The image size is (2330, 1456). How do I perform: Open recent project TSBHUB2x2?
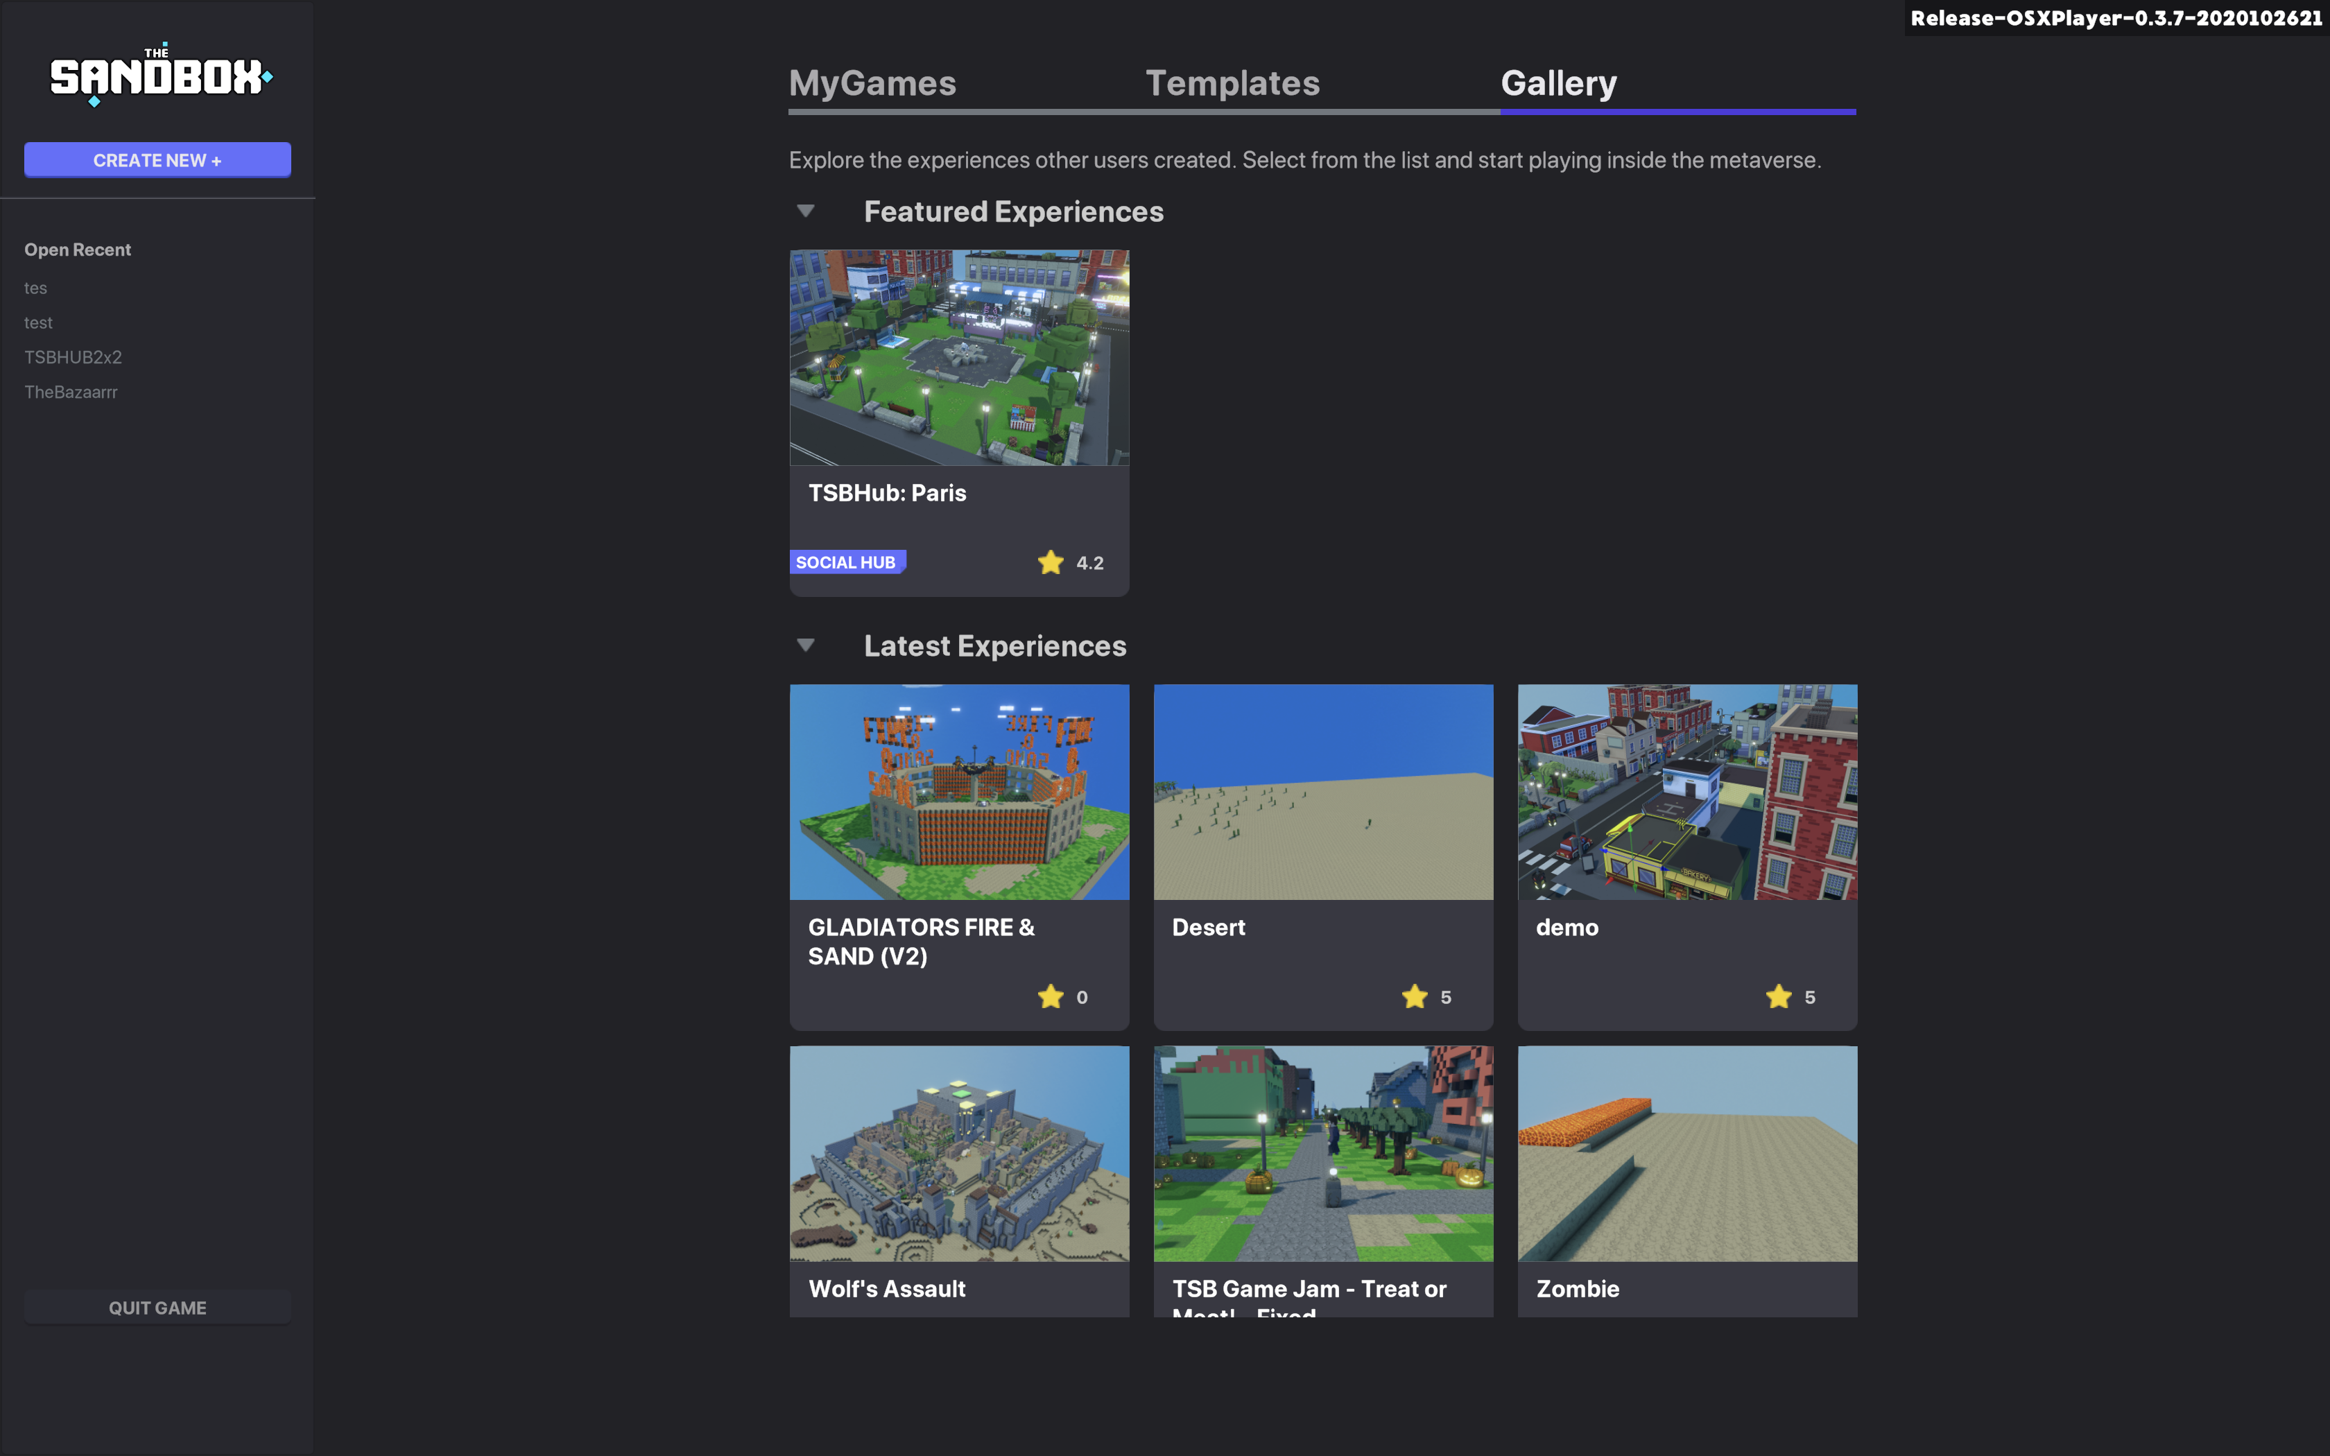pos(74,357)
